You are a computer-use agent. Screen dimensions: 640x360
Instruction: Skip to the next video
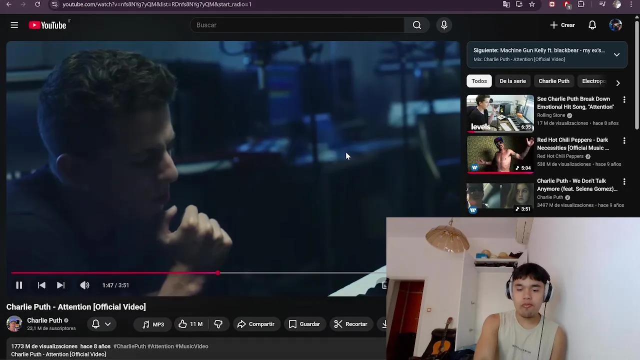pyautogui.click(x=60, y=285)
